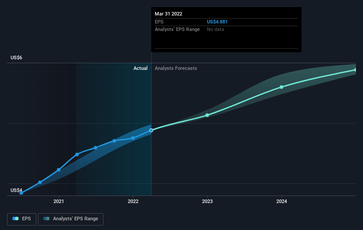Select the 2024 forecast EPS data point
363x230 pixels.
tap(281, 87)
